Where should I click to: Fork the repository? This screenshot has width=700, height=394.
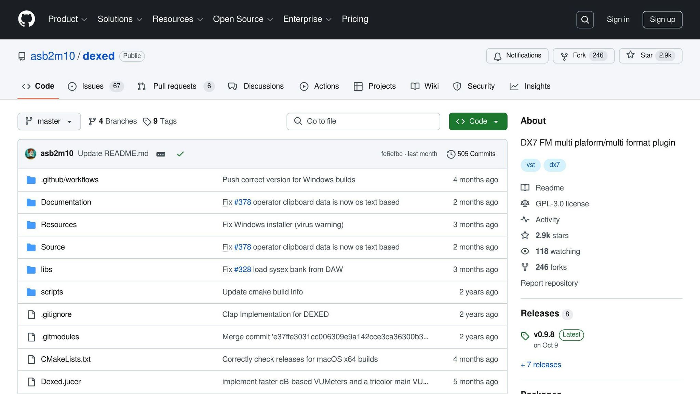[x=574, y=56]
